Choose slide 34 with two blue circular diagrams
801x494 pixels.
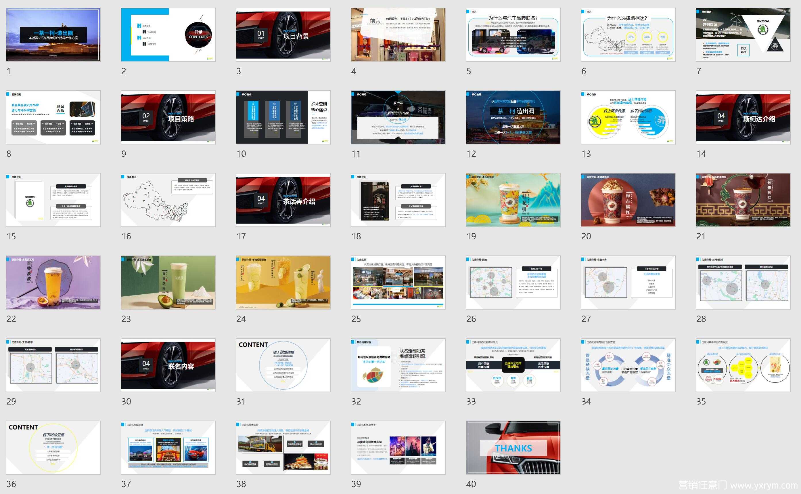[x=628, y=365]
